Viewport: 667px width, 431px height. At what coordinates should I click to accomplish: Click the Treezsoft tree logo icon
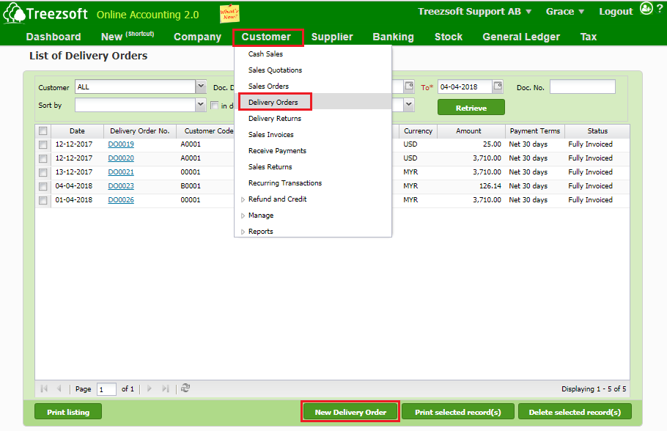tap(14, 12)
